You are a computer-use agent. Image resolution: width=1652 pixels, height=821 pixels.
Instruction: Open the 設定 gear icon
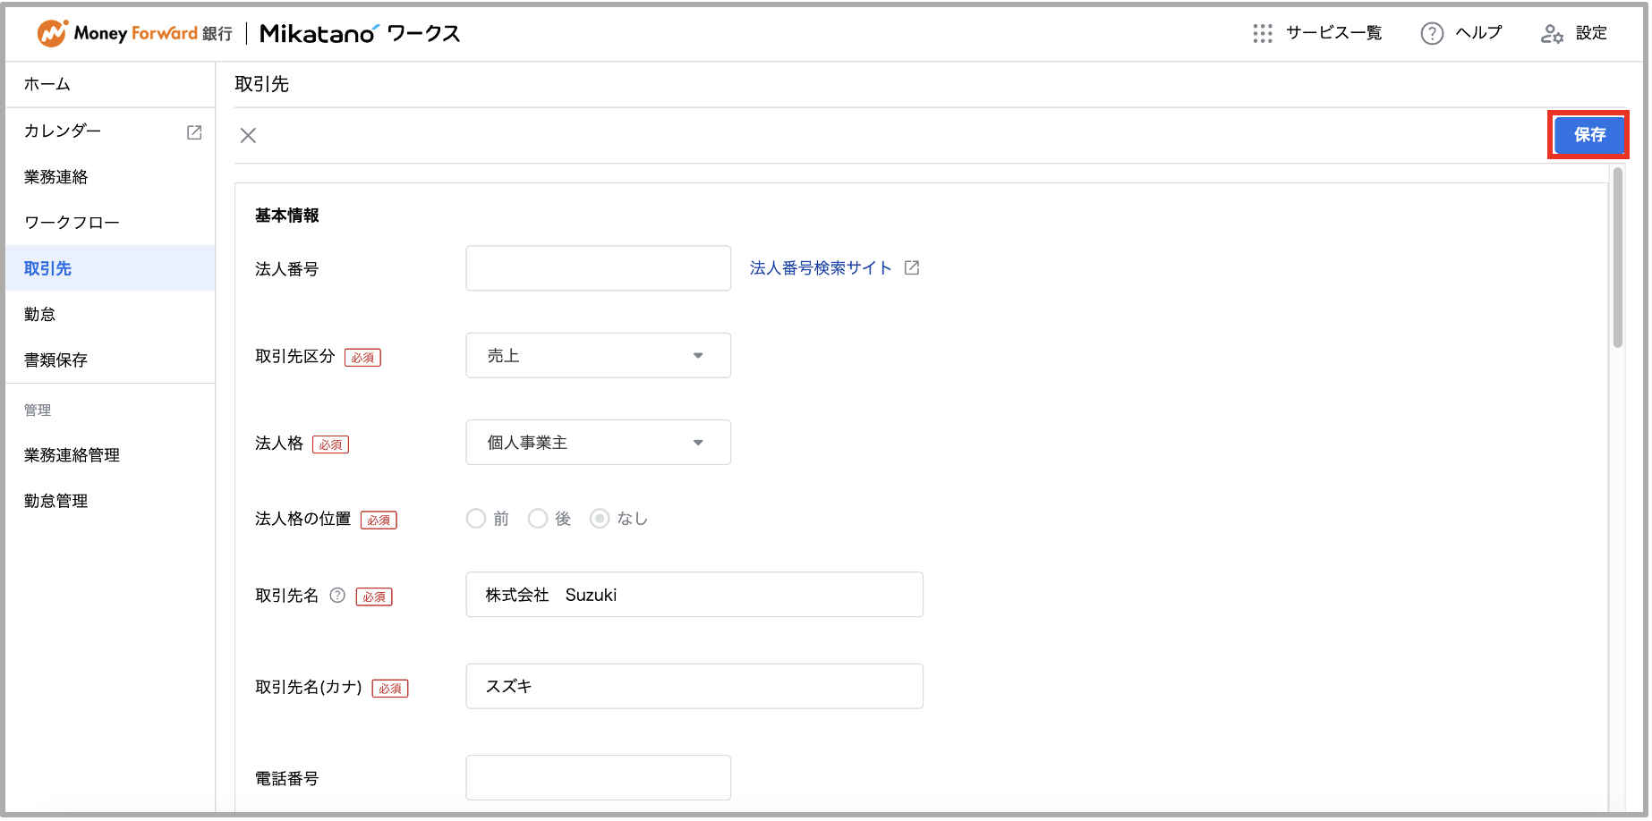coord(1552,34)
